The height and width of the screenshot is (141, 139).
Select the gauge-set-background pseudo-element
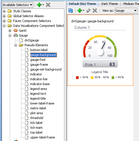[46, 69]
